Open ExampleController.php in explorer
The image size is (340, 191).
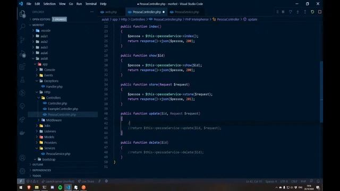click(x=63, y=109)
